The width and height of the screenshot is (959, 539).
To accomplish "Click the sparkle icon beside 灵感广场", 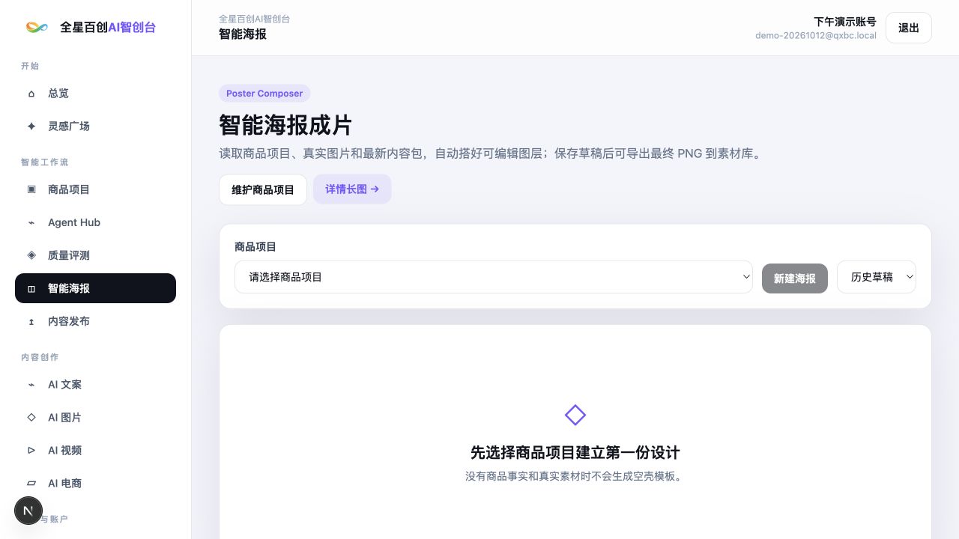I will tap(31, 127).
